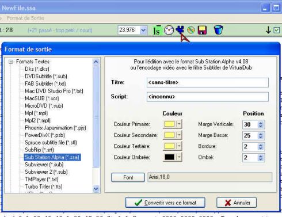Select Mpl2 (*.mpl) format

[x=37, y=120]
